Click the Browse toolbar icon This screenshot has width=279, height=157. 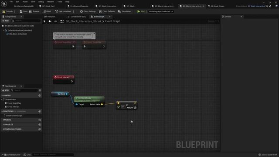[31, 11]
